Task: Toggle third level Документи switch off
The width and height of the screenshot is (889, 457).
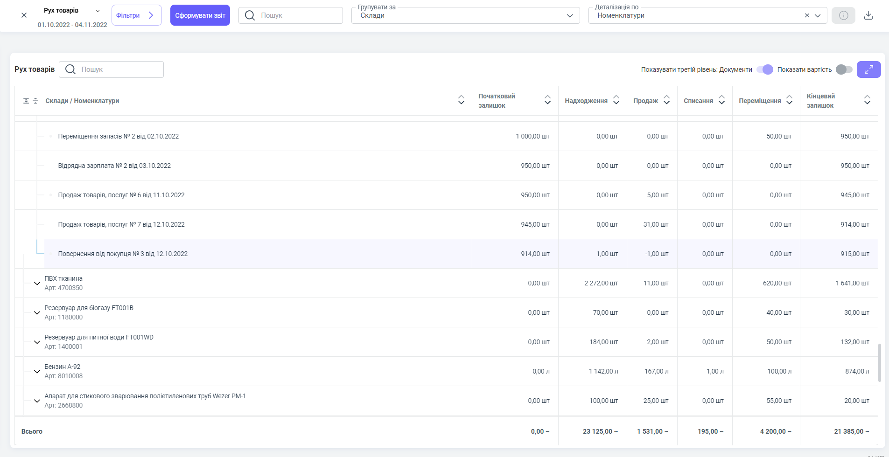Action: 765,69
